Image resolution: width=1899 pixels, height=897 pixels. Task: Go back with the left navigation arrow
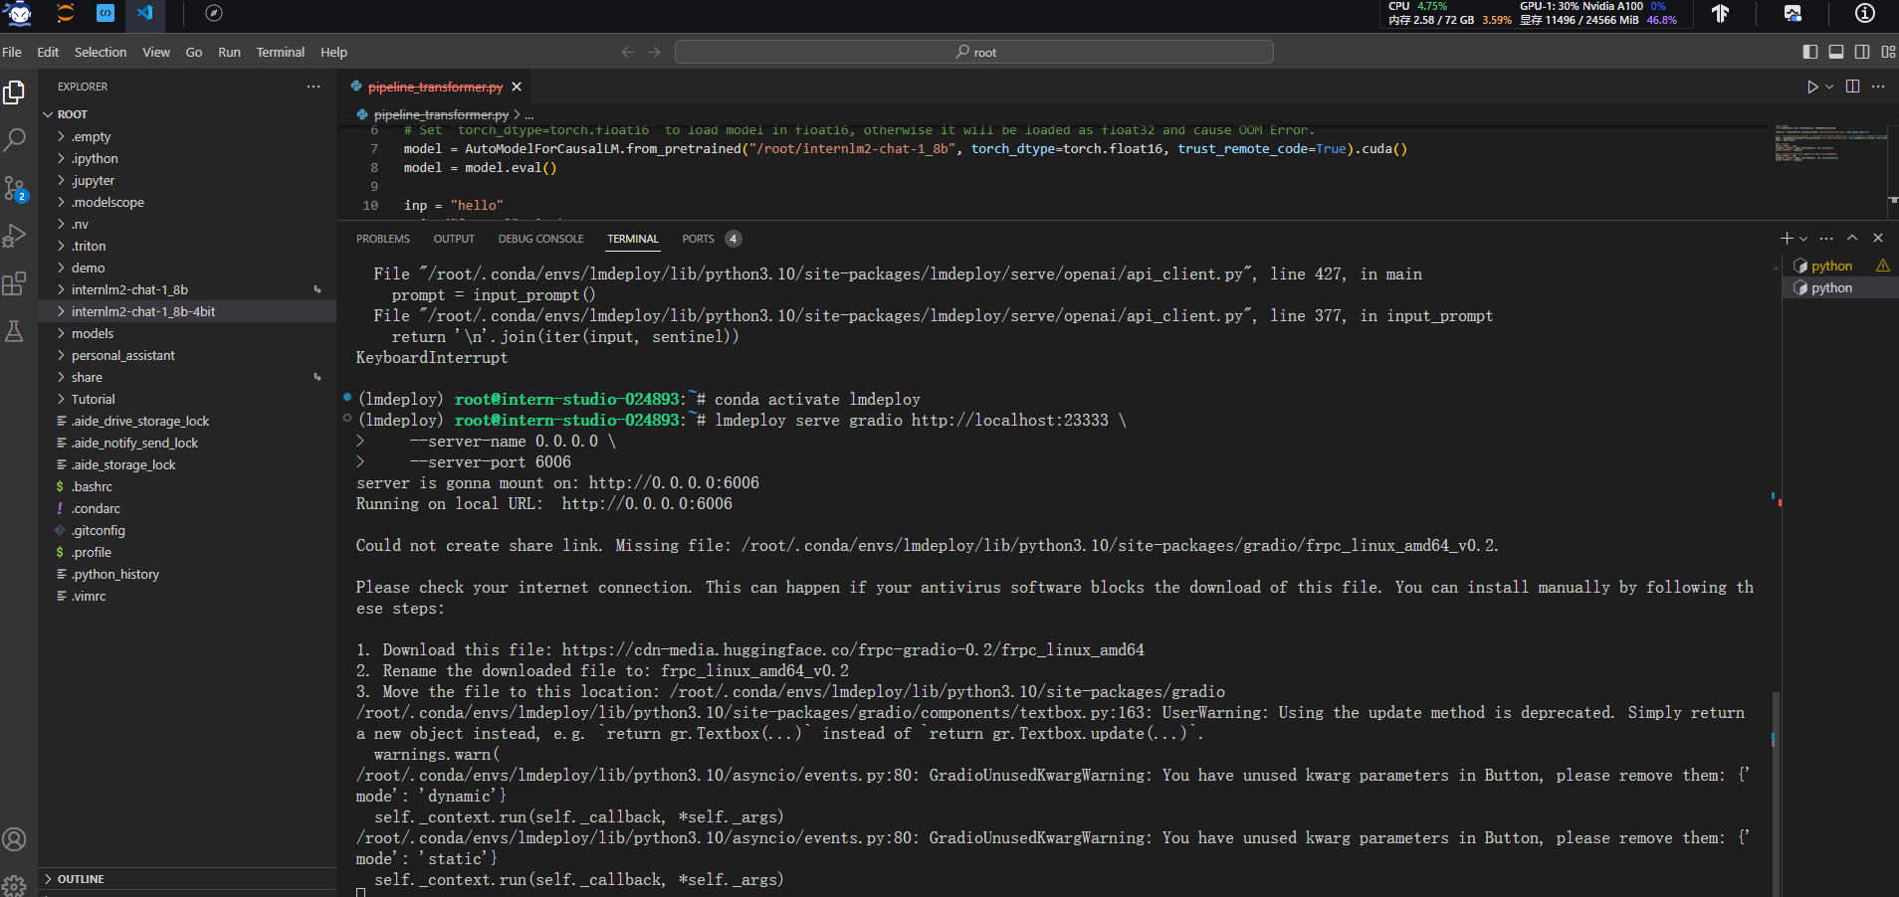click(628, 52)
